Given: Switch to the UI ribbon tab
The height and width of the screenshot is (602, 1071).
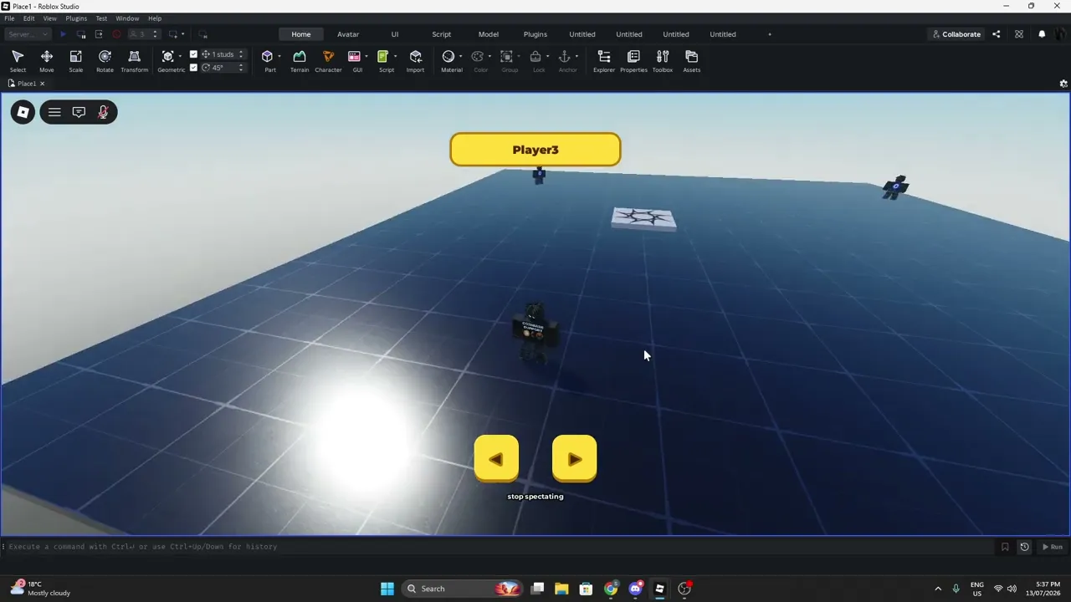Looking at the screenshot, I should click(395, 34).
